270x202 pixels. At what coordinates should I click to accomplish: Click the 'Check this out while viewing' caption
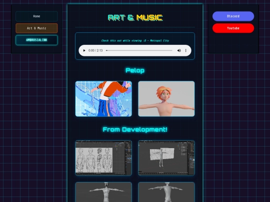coord(135,40)
